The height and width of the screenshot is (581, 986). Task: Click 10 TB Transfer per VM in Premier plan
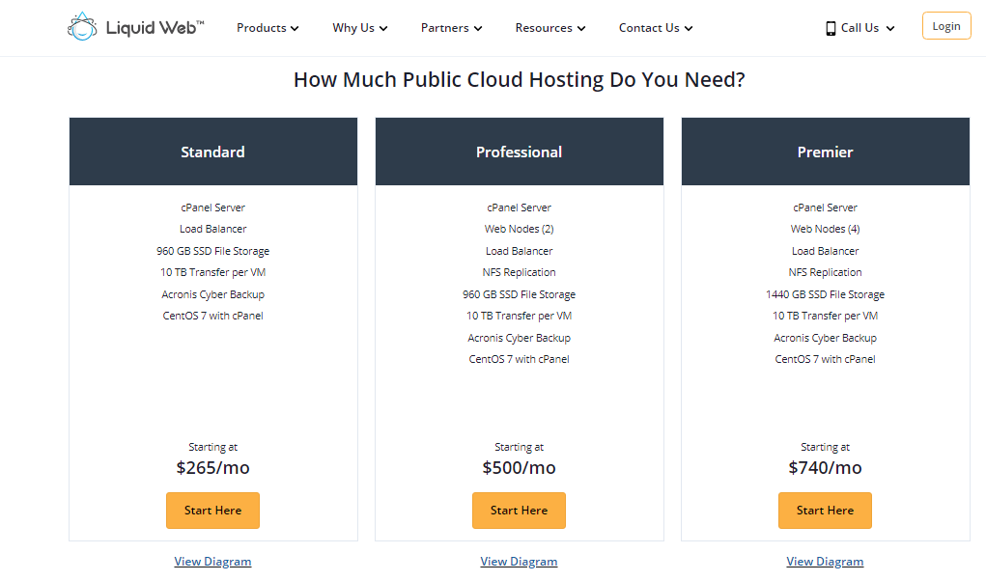tap(825, 316)
